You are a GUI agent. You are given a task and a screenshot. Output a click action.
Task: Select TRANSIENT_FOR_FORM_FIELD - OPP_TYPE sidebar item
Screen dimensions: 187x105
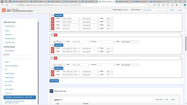click(20, 97)
